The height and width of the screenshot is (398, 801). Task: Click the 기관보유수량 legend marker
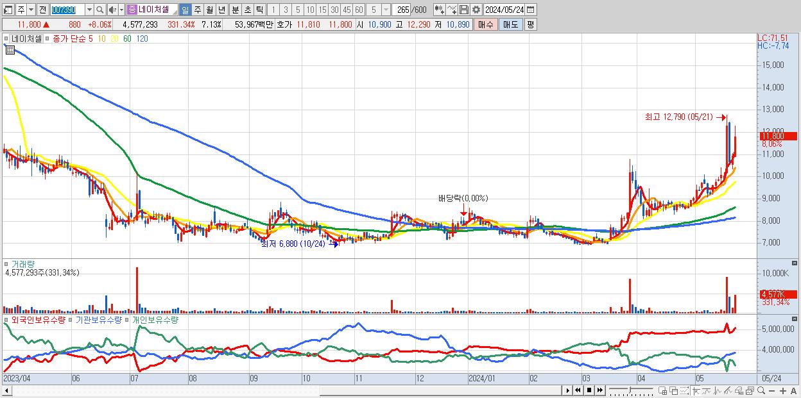pyautogui.click(x=71, y=319)
